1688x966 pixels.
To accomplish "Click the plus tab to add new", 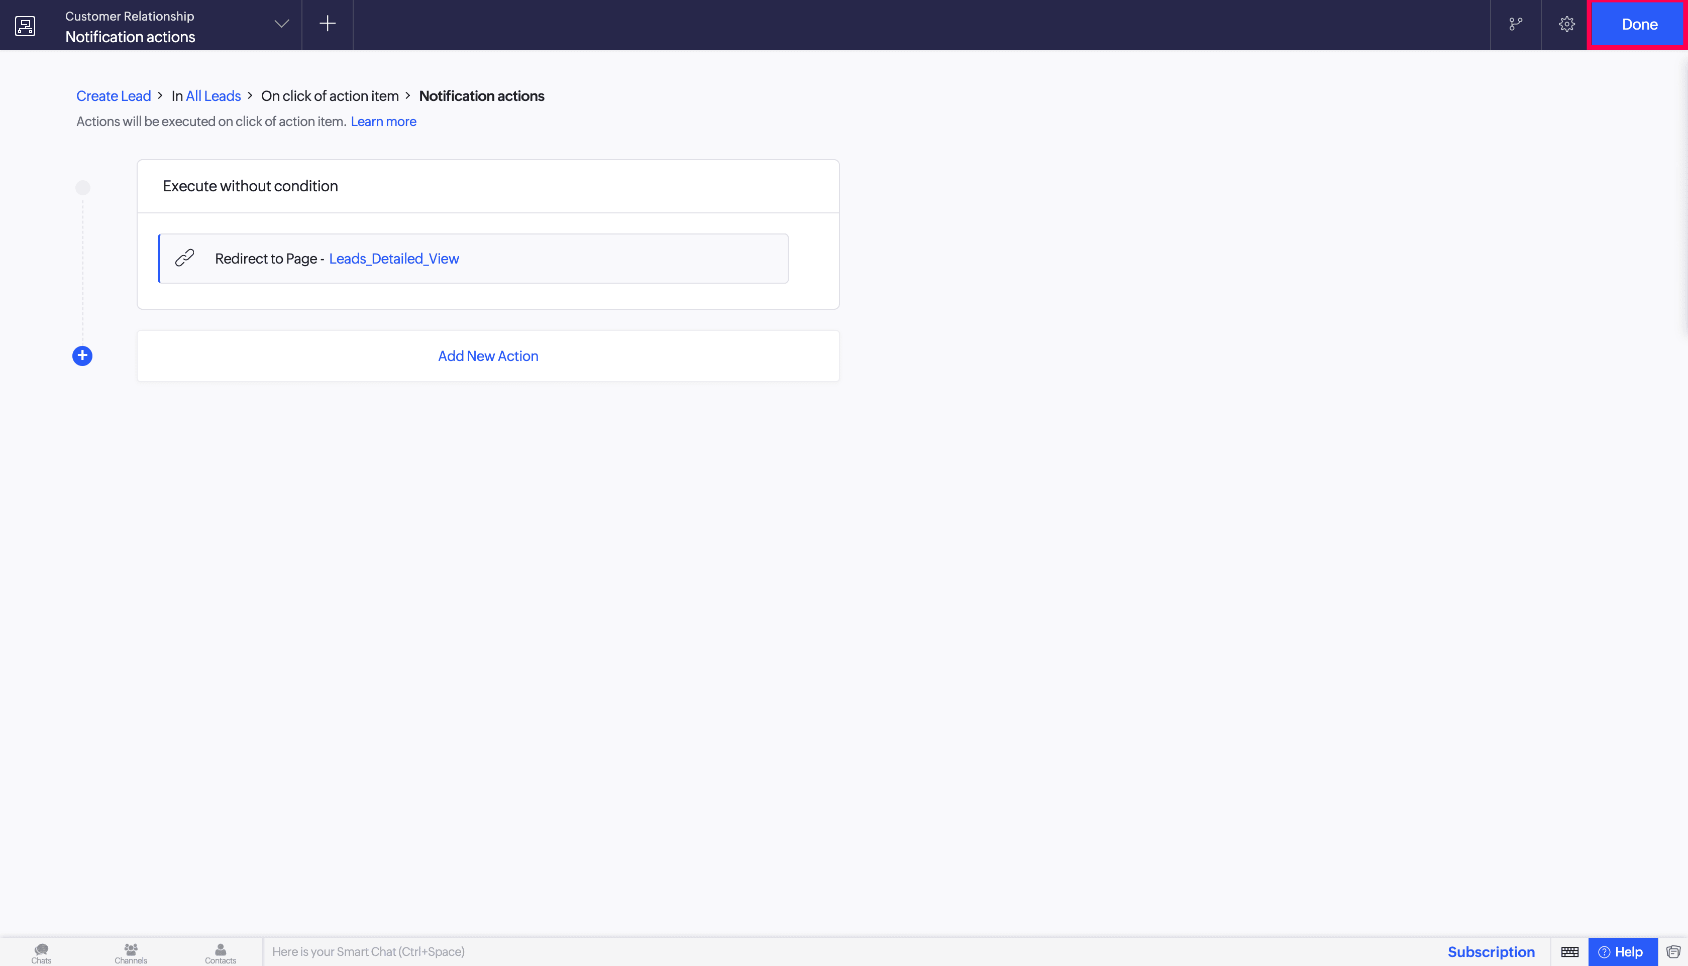I will tap(327, 24).
